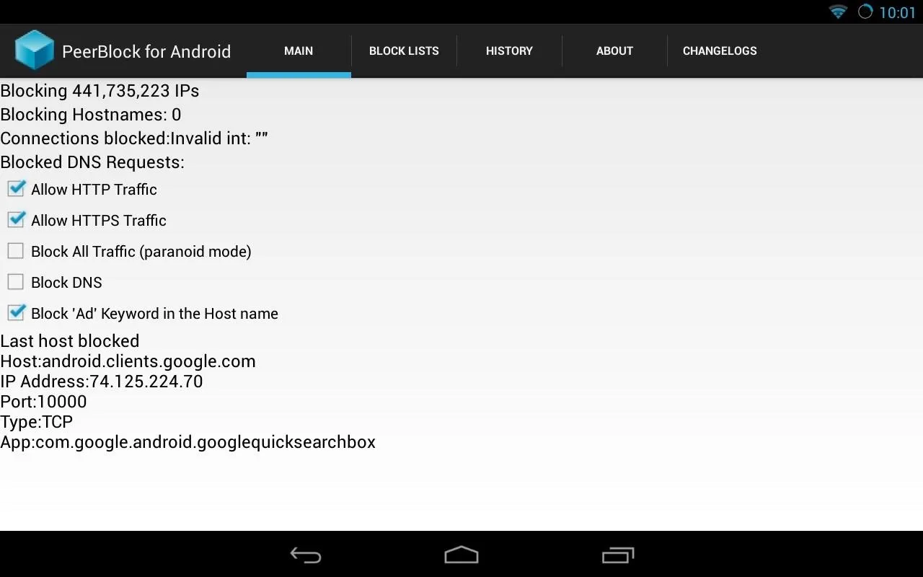Screen dimensions: 923x577
Task: Open the History tab
Action: (x=509, y=50)
